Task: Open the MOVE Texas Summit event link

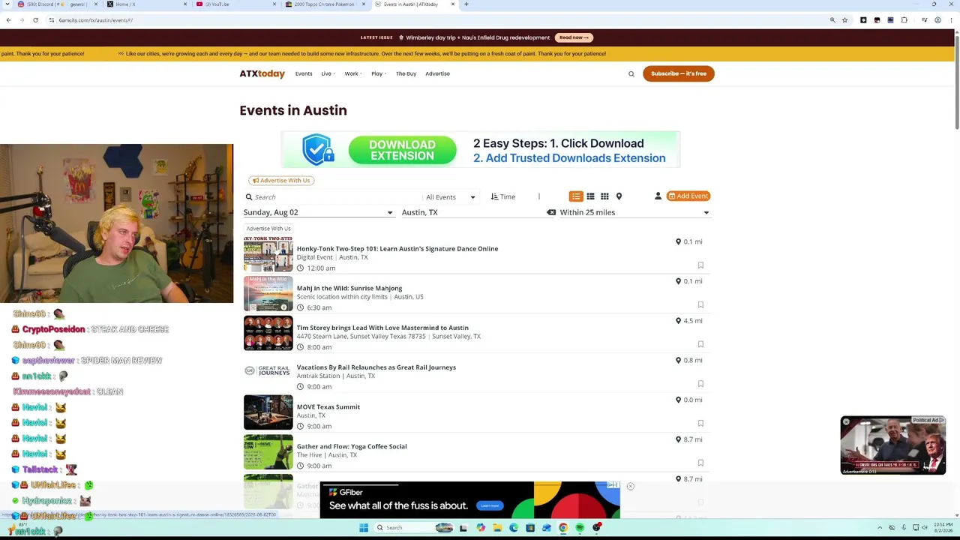Action: [x=328, y=407]
